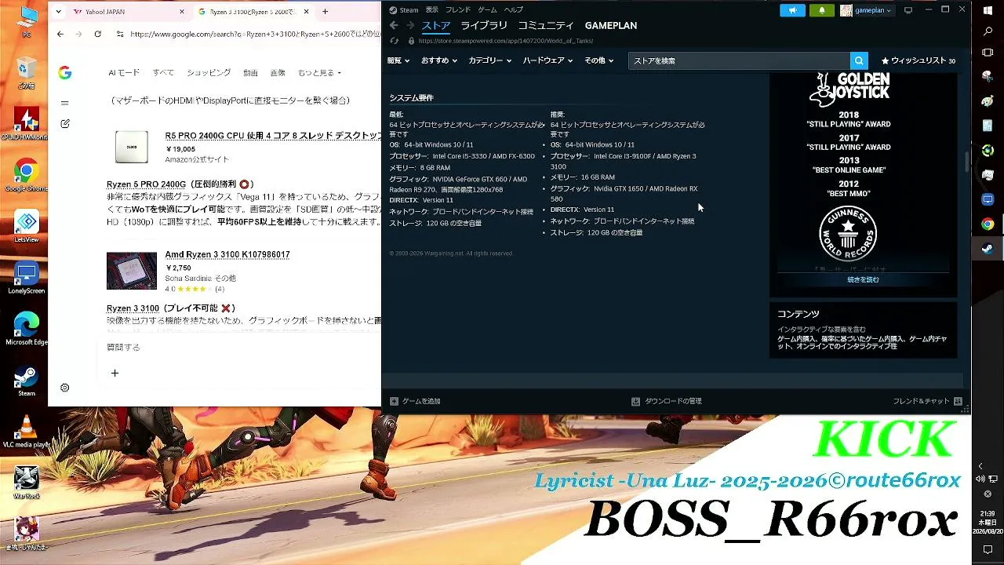
Task: Open the Steam フレンド menu
Action: point(458,10)
